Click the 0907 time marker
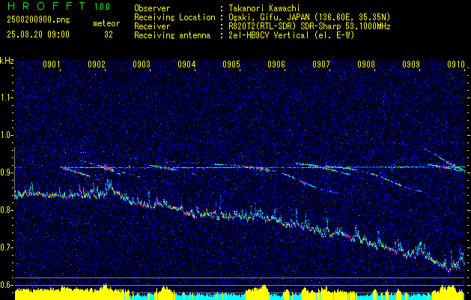The image size is (471, 300). point(321,64)
